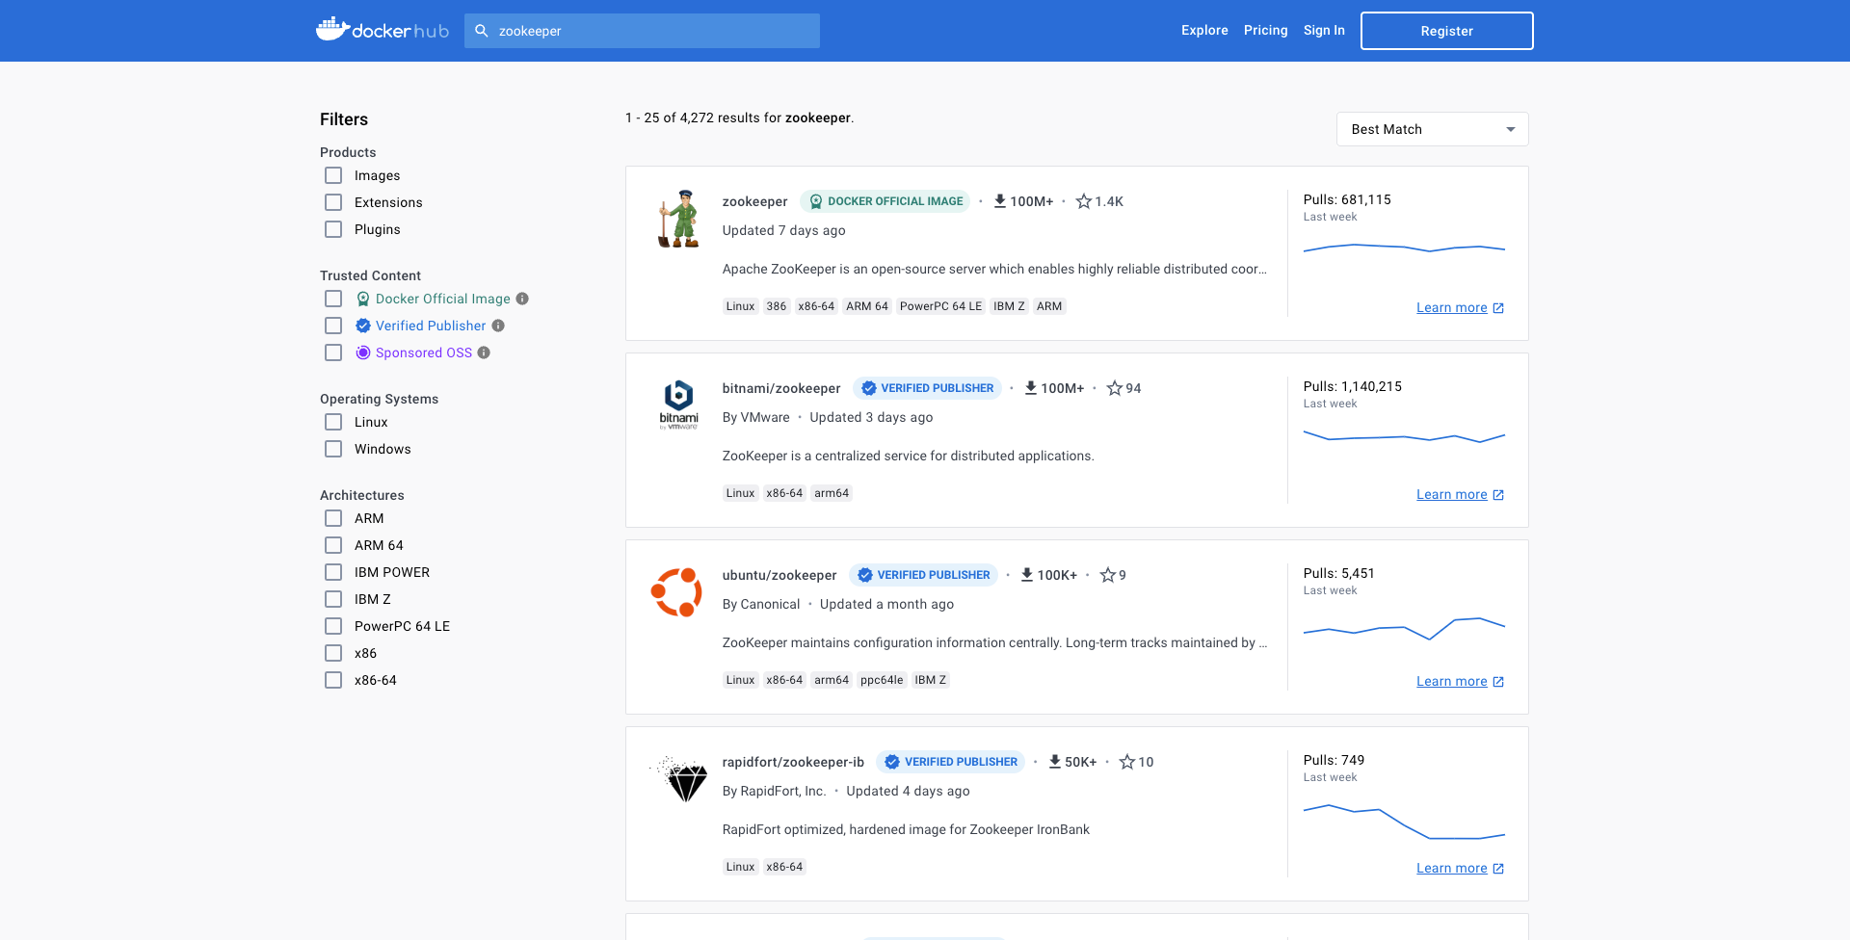Open the Explore page
The width and height of the screenshot is (1850, 940).
tap(1204, 31)
